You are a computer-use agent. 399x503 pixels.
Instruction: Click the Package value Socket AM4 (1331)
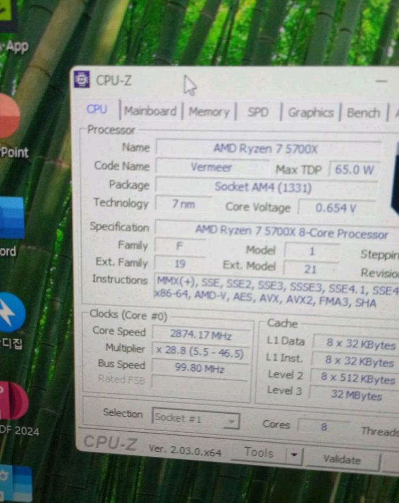[267, 187]
